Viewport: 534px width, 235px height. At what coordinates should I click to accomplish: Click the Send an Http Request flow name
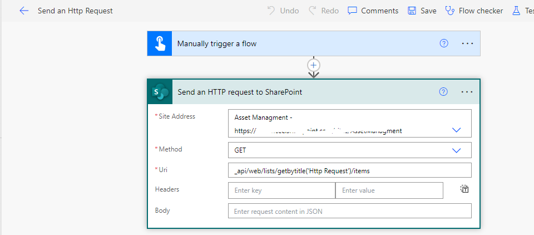tap(75, 11)
